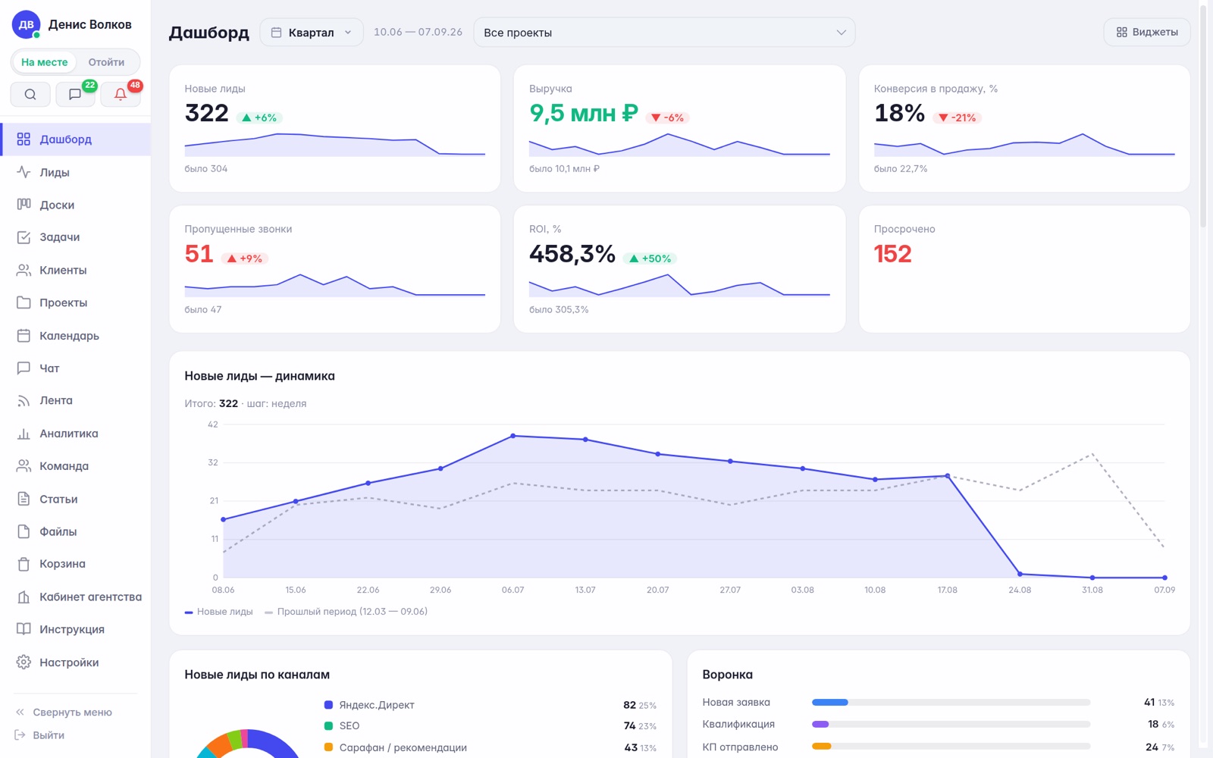Open the Виджеты button
The height and width of the screenshot is (758, 1213).
click(1147, 32)
